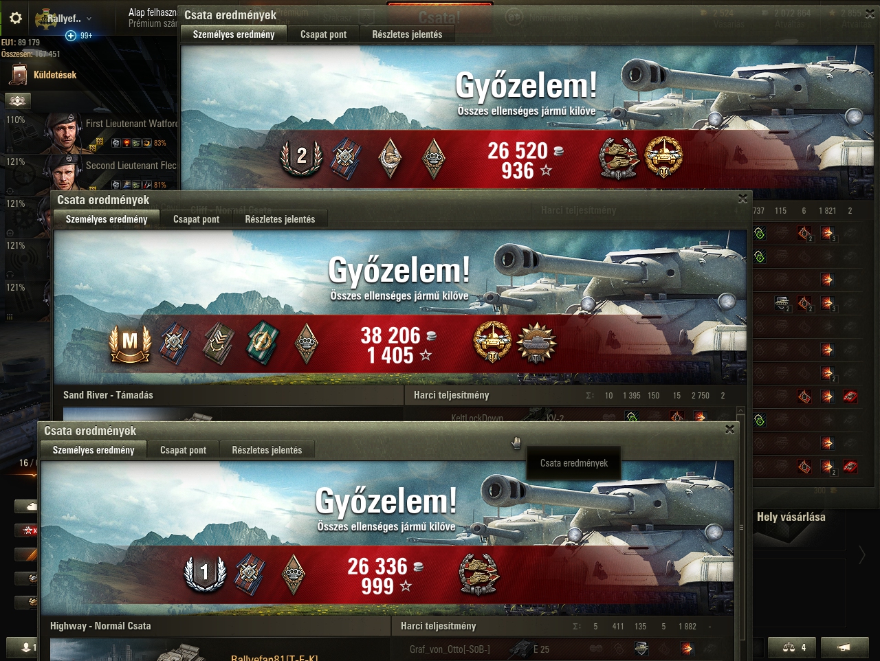Open Részletes jelentés tab in Sand River window
The image size is (880, 661).
pyautogui.click(x=280, y=219)
